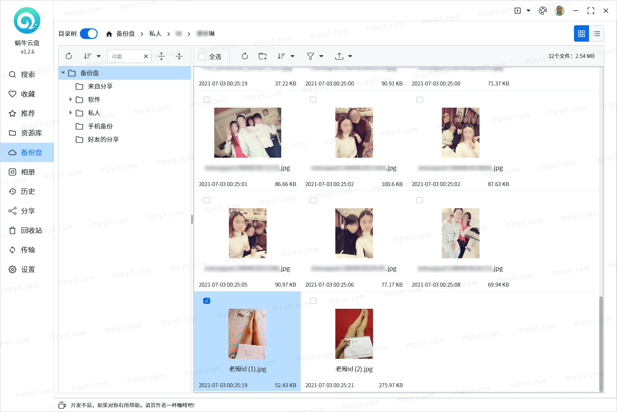Switch to the 资源库 library section
This screenshot has height=412, width=617.
27,133
